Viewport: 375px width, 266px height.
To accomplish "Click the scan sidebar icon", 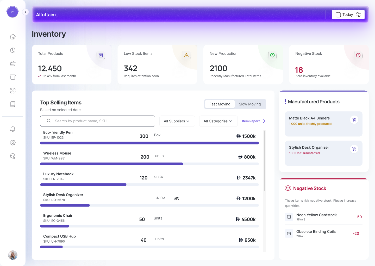I will point(13,91).
